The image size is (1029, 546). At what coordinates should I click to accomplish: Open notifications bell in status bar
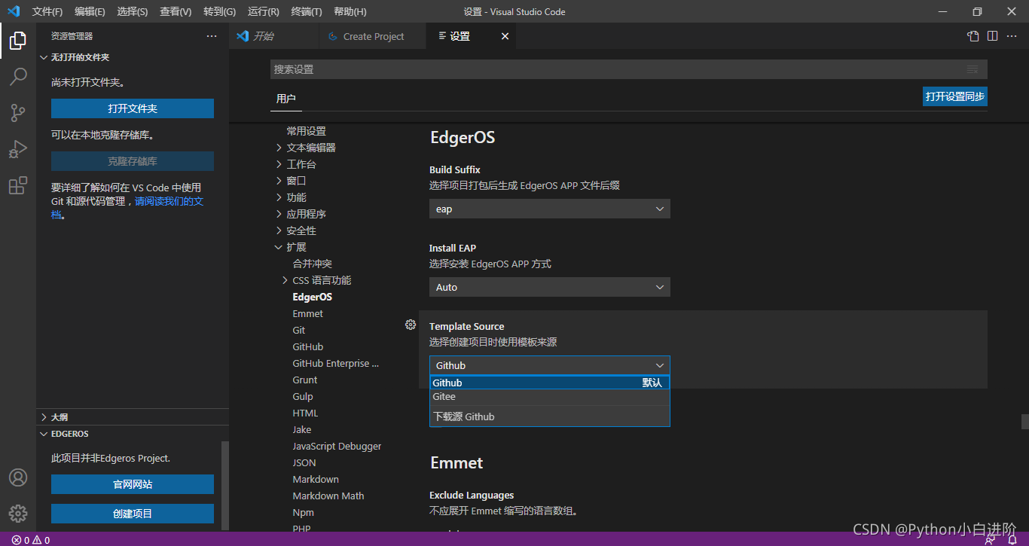coord(1012,540)
